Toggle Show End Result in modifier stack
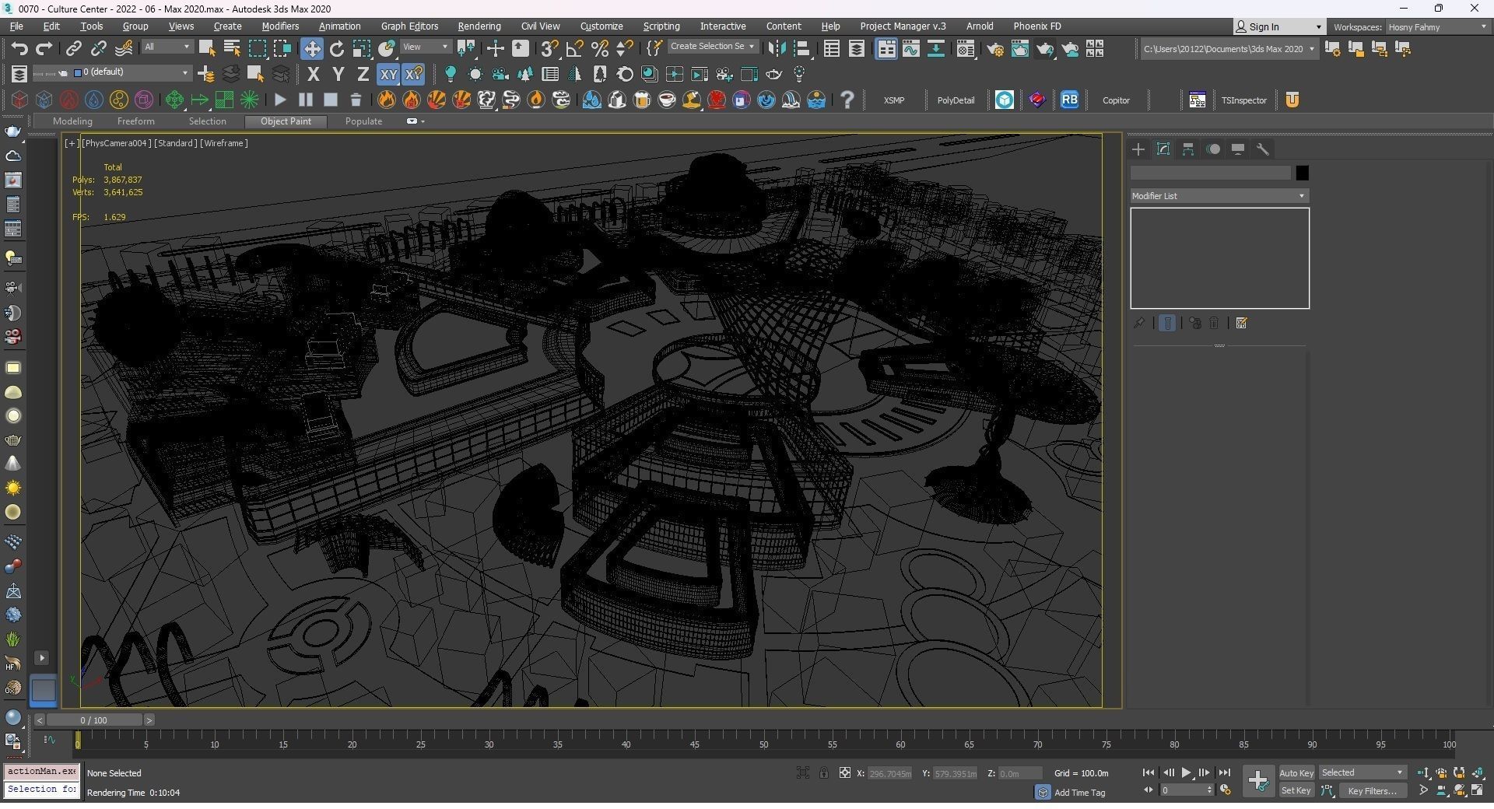1494x809 pixels. [1167, 323]
